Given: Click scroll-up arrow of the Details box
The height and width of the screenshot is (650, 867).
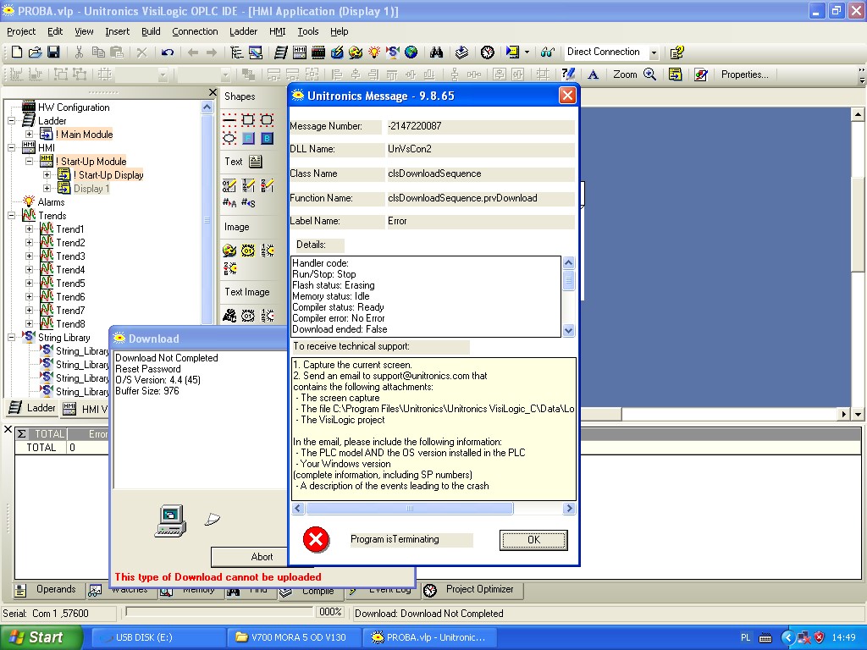Looking at the screenshot, I should [x=568, y=262].
